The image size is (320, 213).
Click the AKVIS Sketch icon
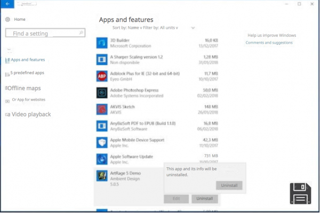102,109
